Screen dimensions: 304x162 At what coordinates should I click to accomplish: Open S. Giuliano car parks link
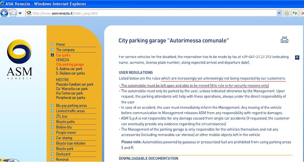(71, 73)
